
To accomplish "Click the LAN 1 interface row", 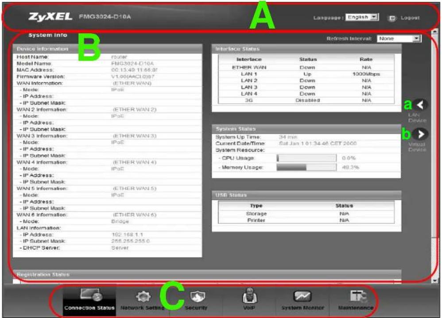I will [x=306, y=74].
